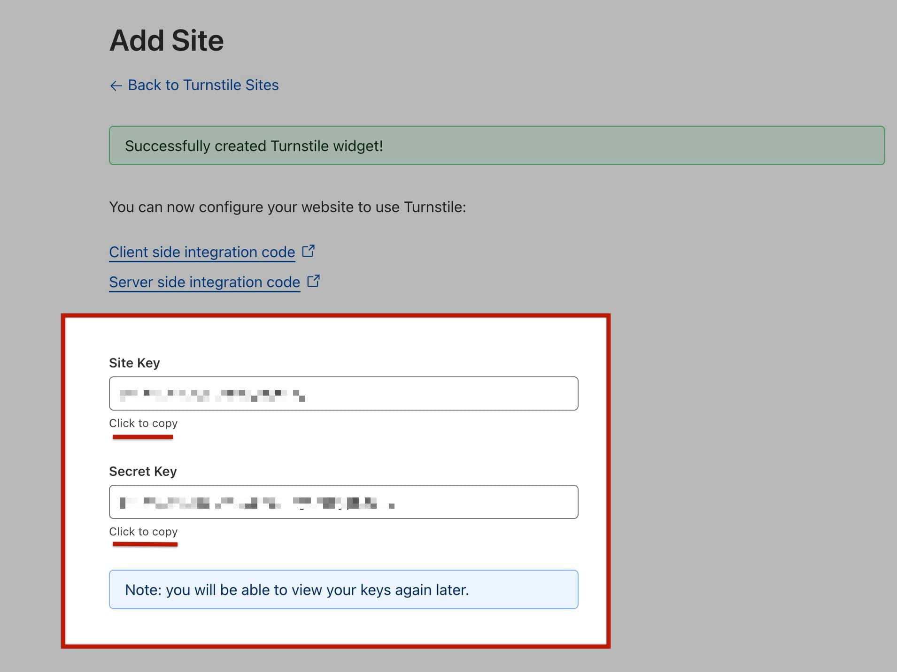Select the note about viewing keys later
This screenshot has width=897, height=672.
pyautogui.click(x=343, y=589)
